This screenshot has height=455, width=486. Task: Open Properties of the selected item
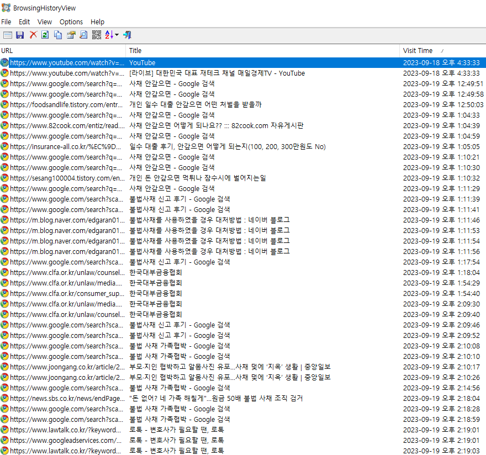(x=71, y=35)
